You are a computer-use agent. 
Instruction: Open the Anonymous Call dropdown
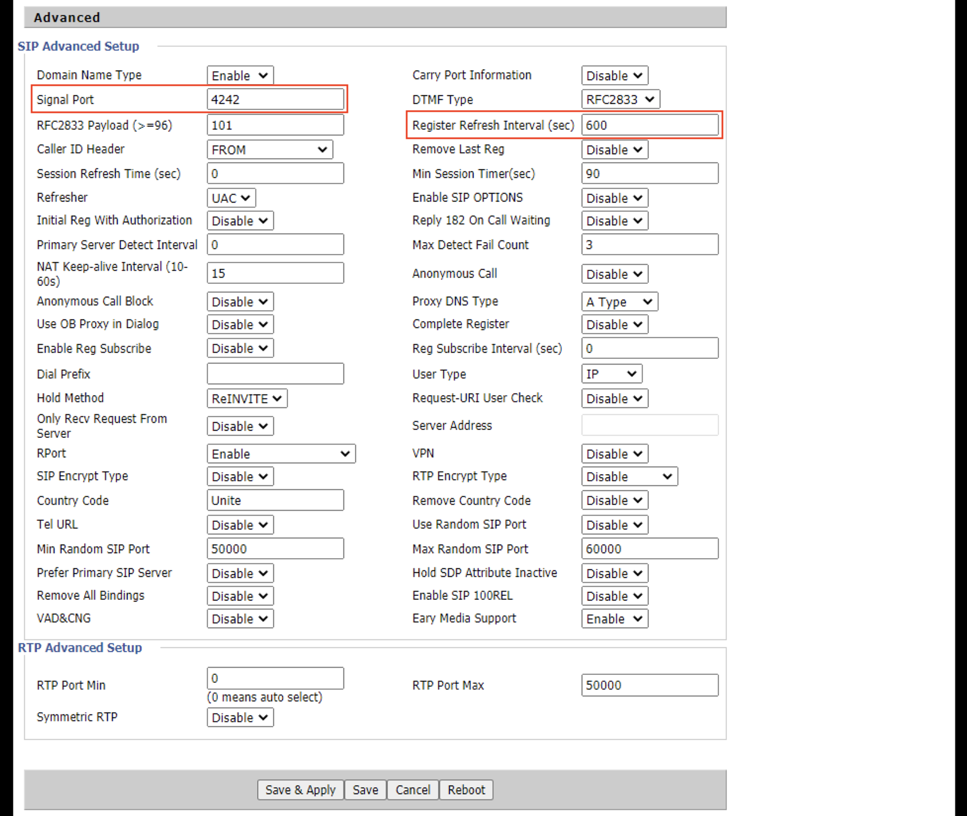[x=615, y=274]
